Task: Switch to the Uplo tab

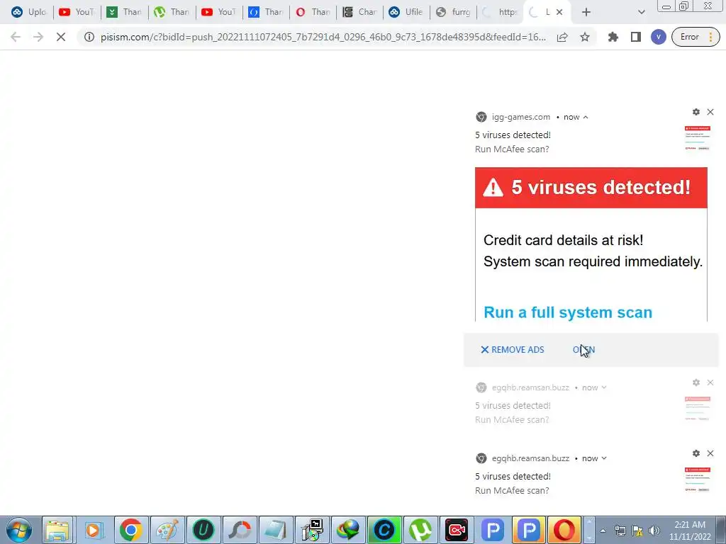Action: (x=28, y=12)
